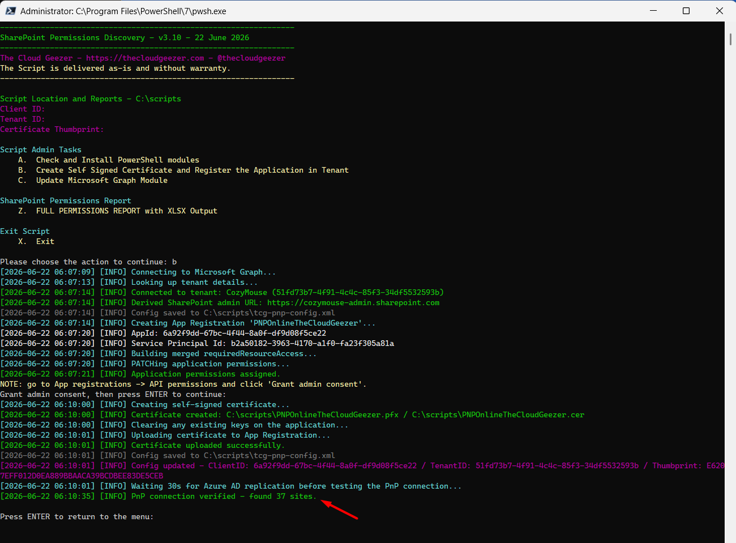Click the PowerShell icon in the title bar

11,11
